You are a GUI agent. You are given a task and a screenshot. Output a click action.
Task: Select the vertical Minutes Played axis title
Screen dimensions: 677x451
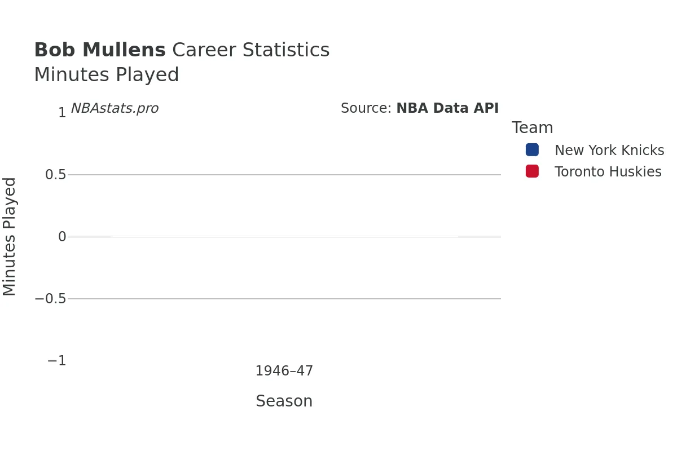10,236
